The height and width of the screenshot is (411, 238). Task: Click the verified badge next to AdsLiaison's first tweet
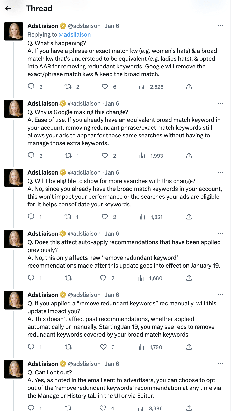(62, 26)
